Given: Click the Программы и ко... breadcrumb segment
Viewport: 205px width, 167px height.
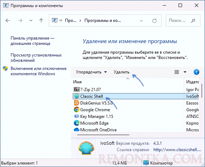Looking at the screenshot, I should [x=102, y=20].
